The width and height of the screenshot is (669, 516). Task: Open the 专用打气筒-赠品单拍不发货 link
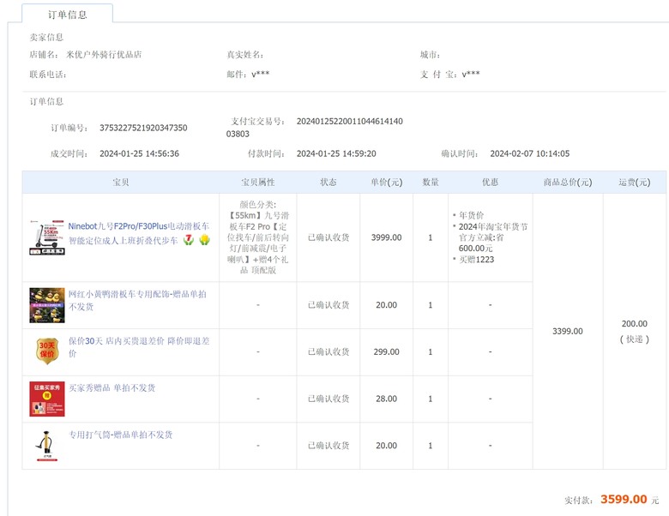coord(121,435)
